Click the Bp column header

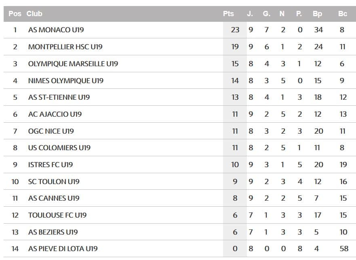pos(317,14)
